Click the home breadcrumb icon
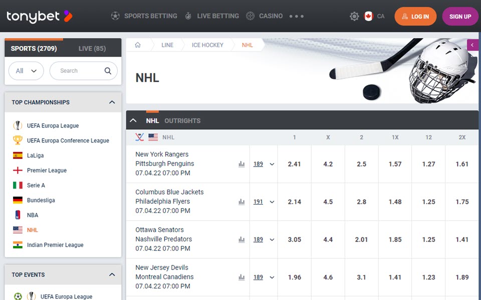This screenshot has width=481, height=300. tap(138, 45)
